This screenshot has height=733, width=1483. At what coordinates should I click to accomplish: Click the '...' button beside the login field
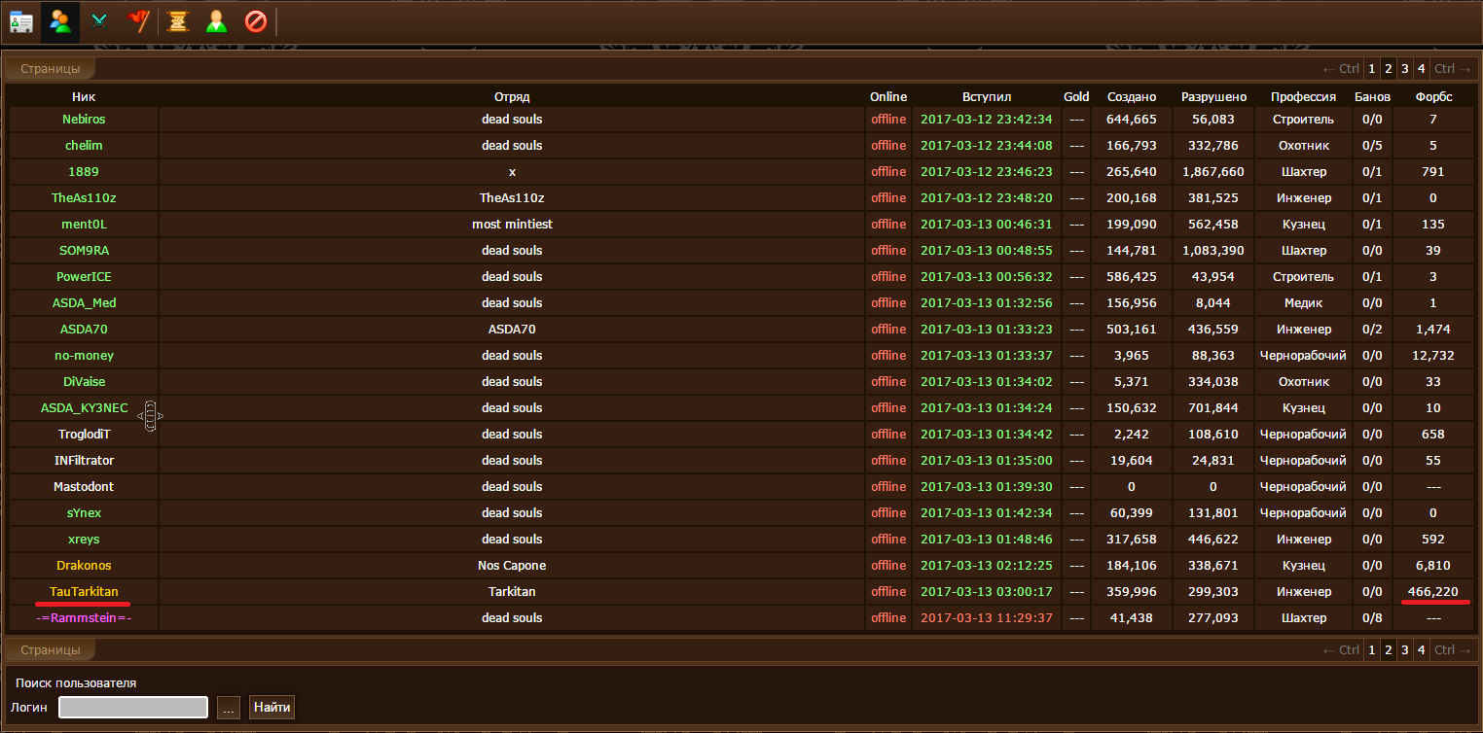(228, 708)
